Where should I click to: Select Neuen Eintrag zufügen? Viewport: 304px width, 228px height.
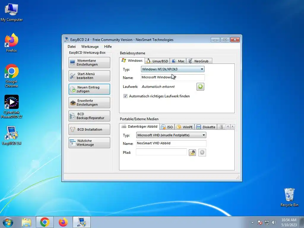pos(89,89)
